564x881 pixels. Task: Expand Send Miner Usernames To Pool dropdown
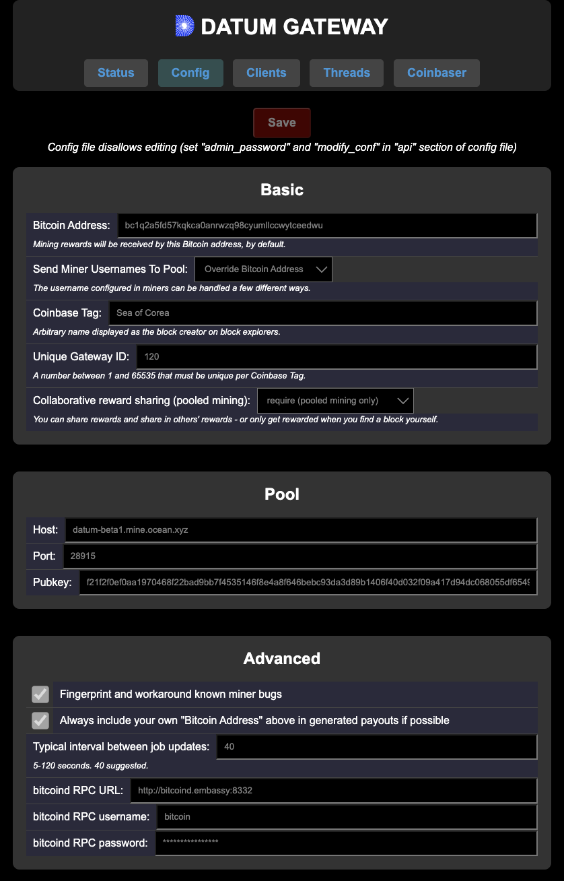[x=263, y=269]
